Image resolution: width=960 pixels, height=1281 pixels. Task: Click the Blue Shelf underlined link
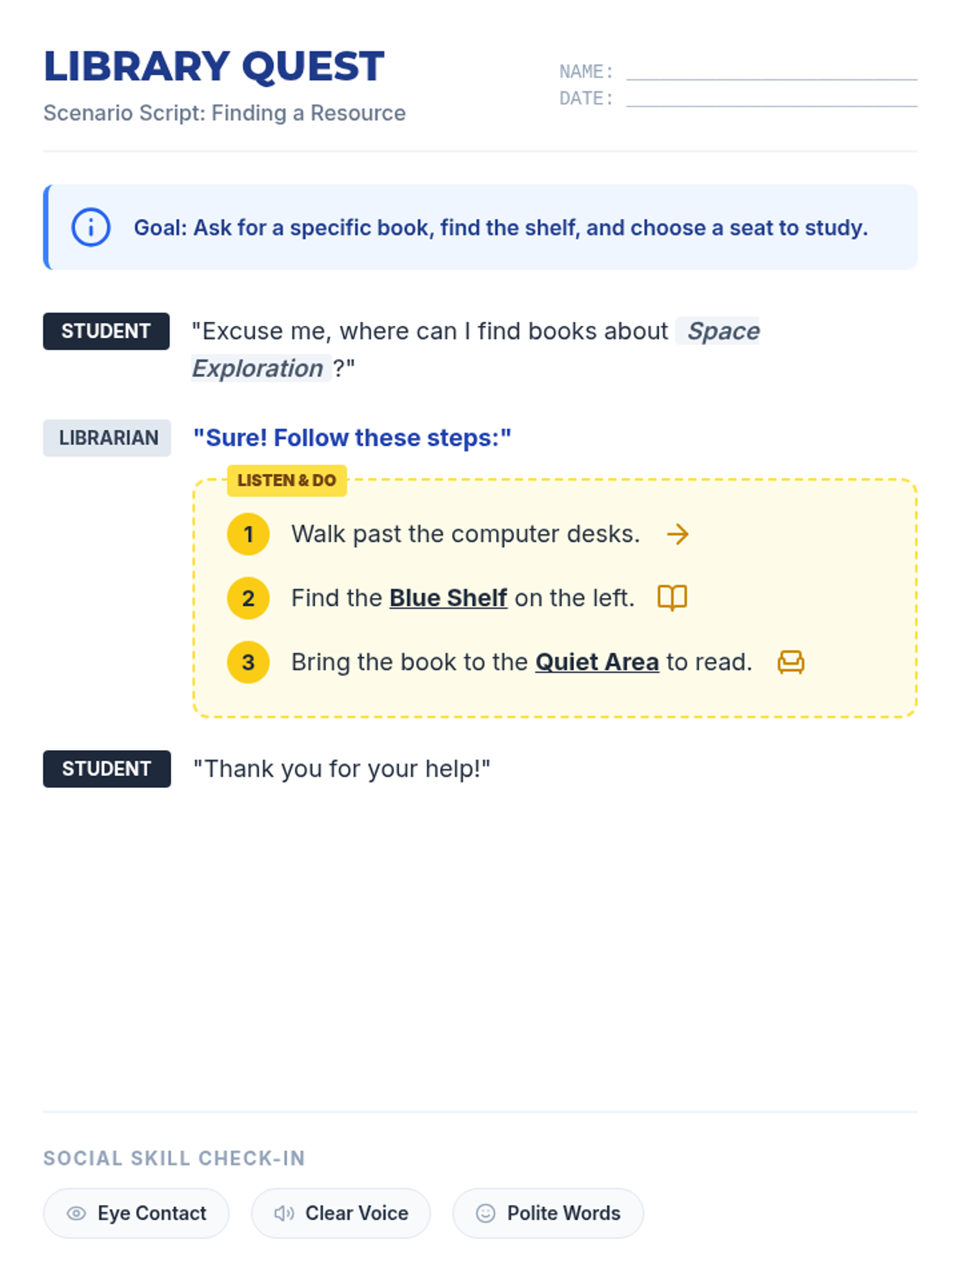point(448,598)
